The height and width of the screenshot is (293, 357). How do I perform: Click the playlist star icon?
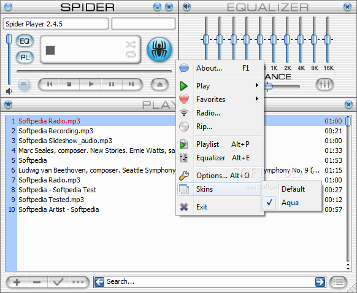[x=8, y=104]
